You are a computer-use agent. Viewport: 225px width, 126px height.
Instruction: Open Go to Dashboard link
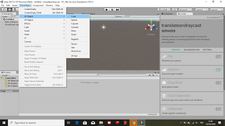click(x=214, y=17)
